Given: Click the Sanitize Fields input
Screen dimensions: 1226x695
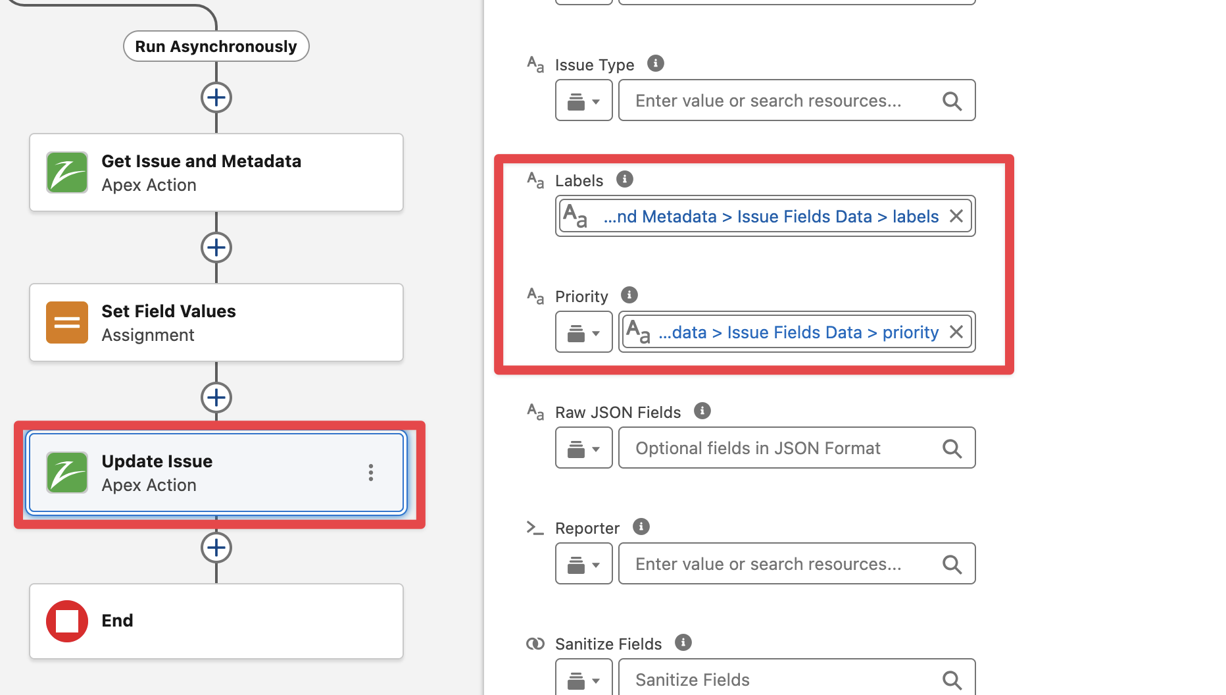Looking at the screenshot, I should (797, 677).
